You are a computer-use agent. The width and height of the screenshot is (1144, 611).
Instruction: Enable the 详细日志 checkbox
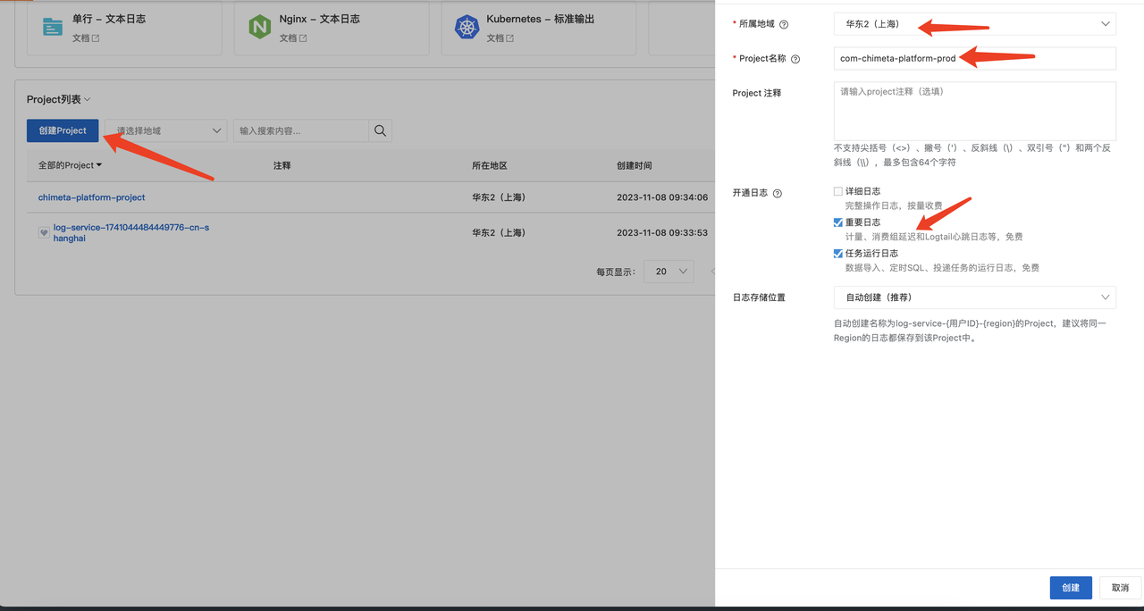coord(838,191)
